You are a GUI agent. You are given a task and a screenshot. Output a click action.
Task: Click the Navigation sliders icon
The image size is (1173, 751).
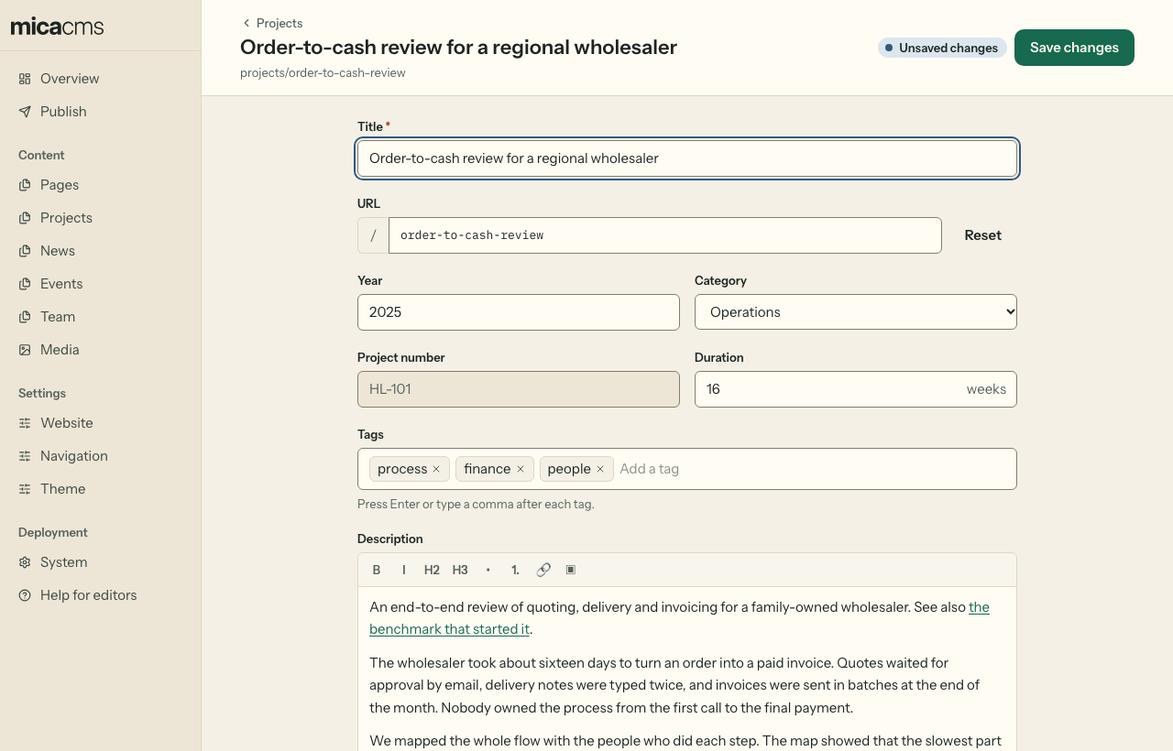25,456
